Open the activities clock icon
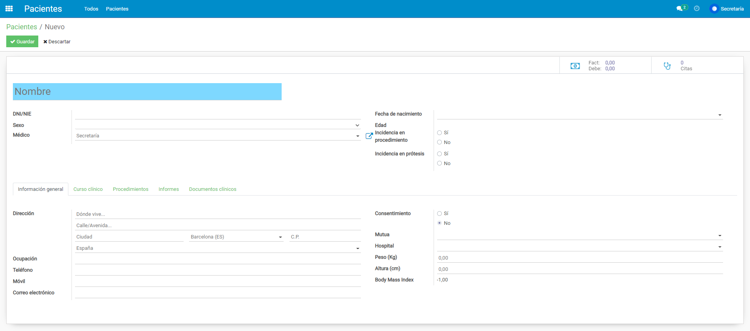This screenshot has height=331, width=750. click(696, 8)
